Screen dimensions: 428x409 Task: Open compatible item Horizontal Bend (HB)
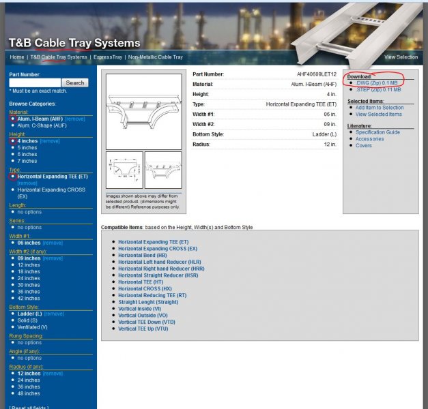pos(142,255)
